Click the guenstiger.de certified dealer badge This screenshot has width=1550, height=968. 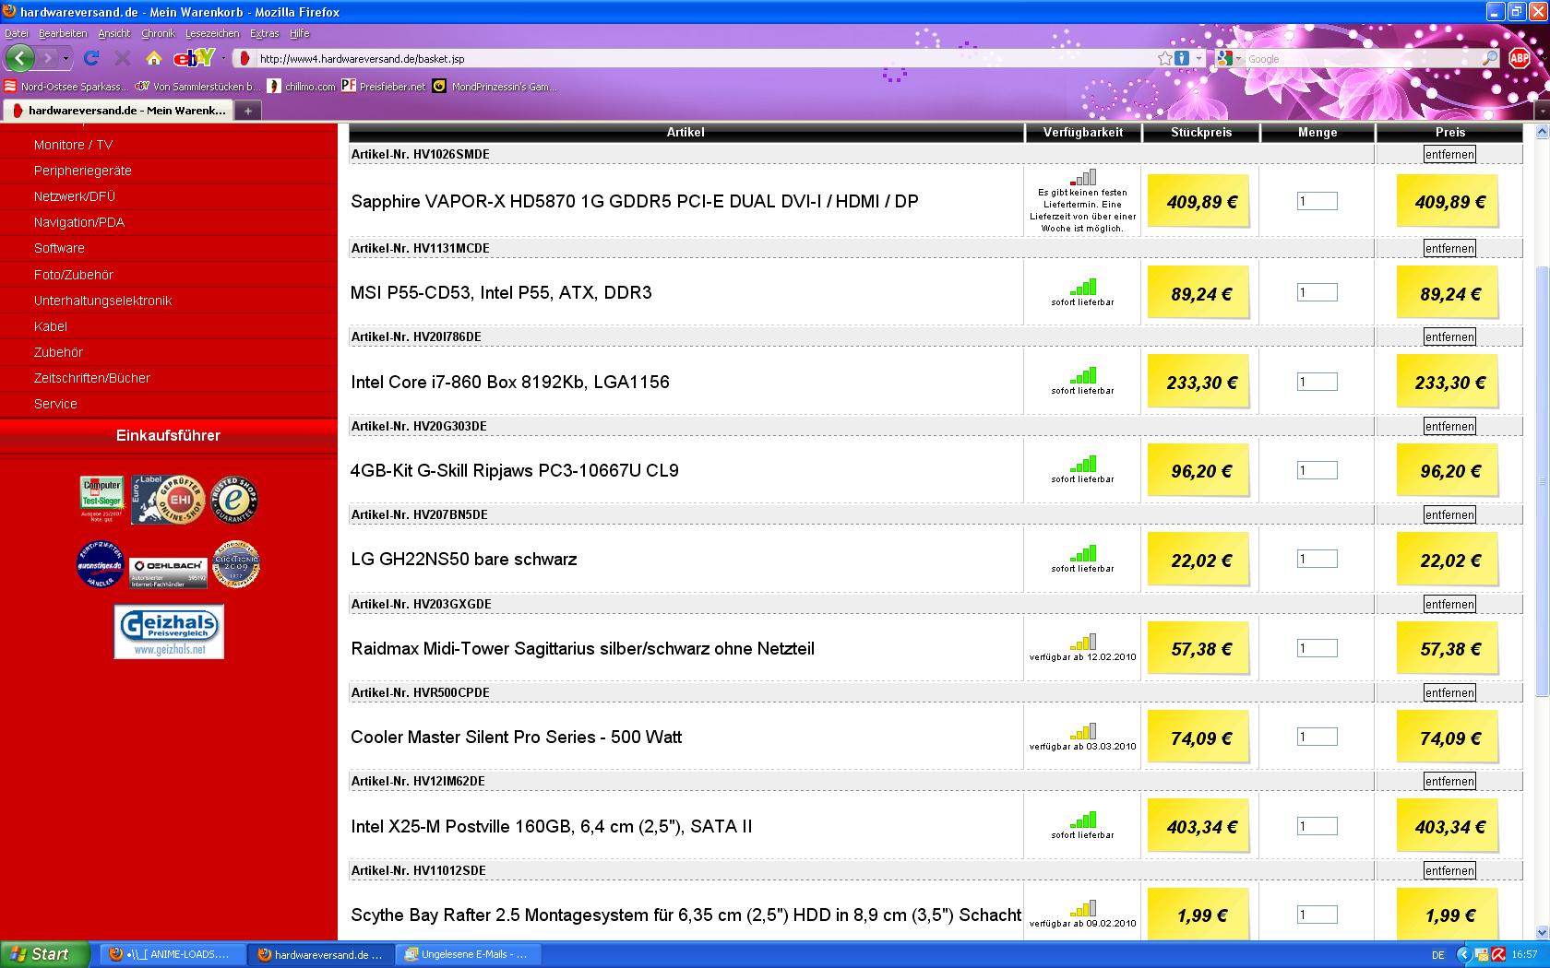pyautogui.click(x=100, y=563)
